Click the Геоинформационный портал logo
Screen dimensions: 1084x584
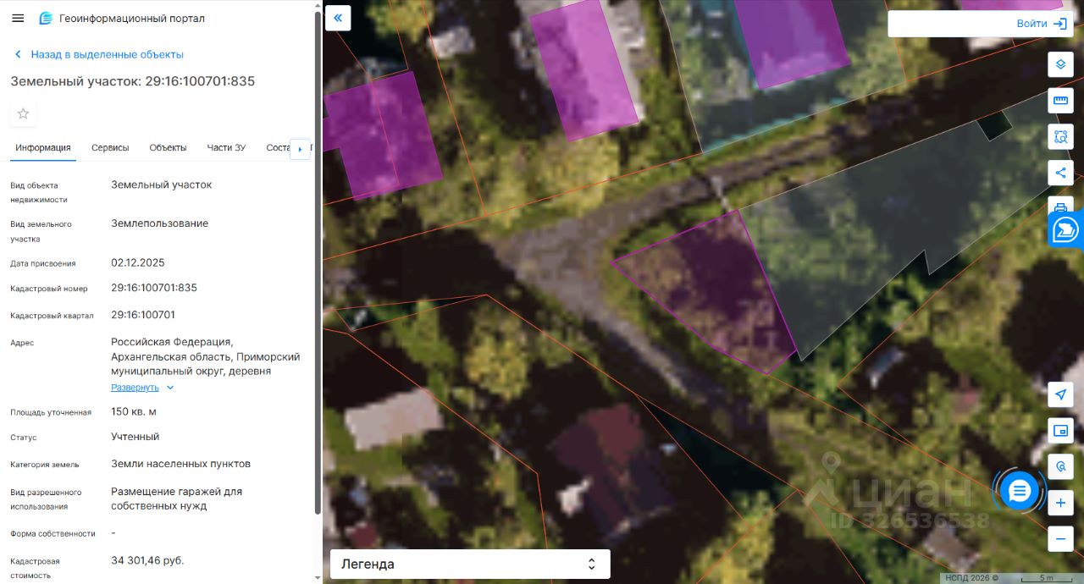tap(122, 18)
